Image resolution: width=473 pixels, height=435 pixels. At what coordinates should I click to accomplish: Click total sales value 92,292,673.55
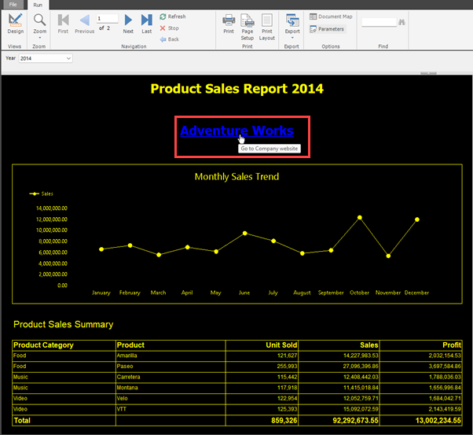[x=355, y=421]
